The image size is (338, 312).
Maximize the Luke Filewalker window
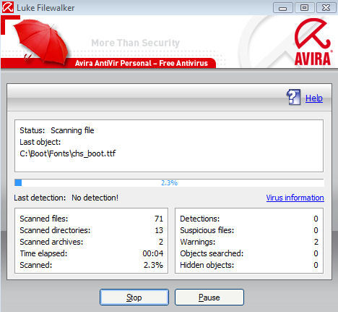(304, 8)
